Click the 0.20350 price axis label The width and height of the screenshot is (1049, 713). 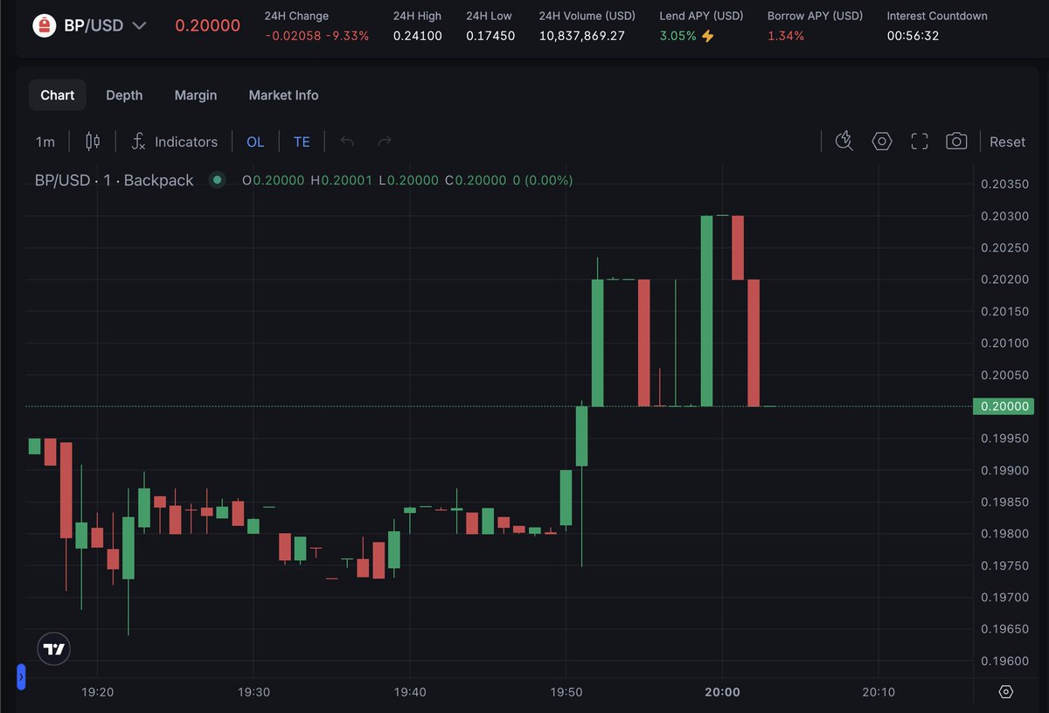[1004, 183]
